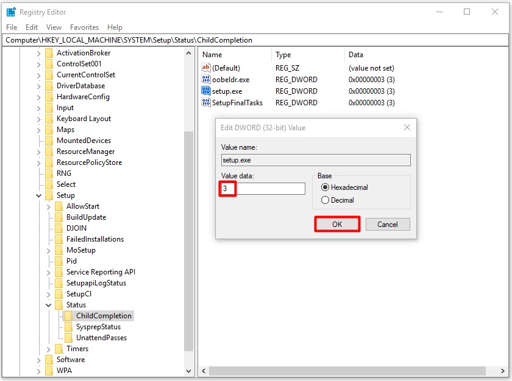This screenshot has width=512, height=381.
Task: Click the ControlSet001 folder icon
Action: click(49, 64)
